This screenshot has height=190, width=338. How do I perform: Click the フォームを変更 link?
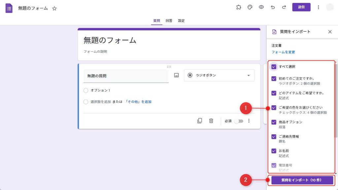283,52
